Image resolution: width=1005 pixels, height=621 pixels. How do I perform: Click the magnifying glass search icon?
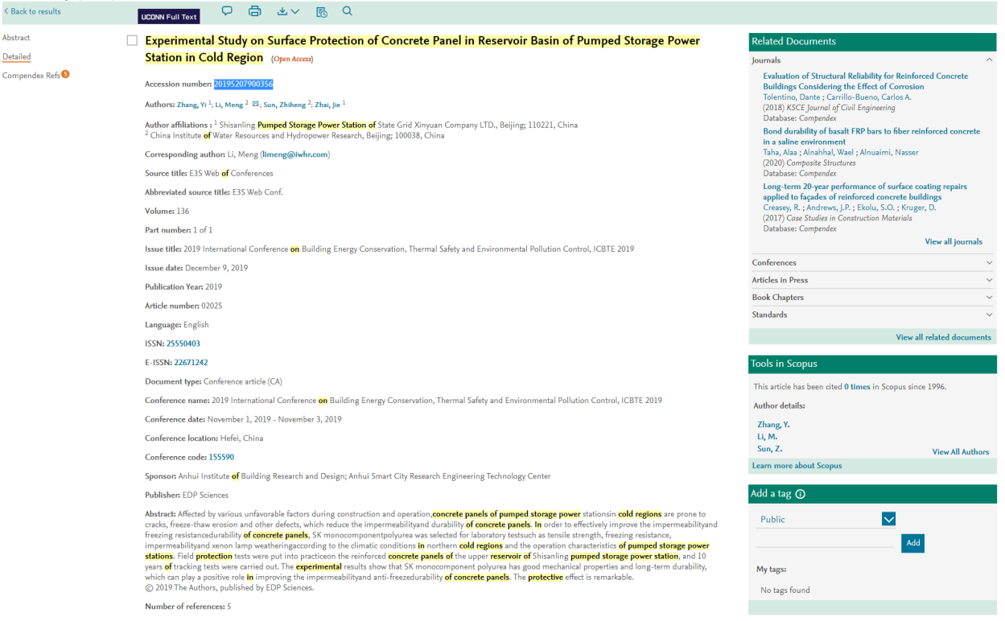[348, 11]
